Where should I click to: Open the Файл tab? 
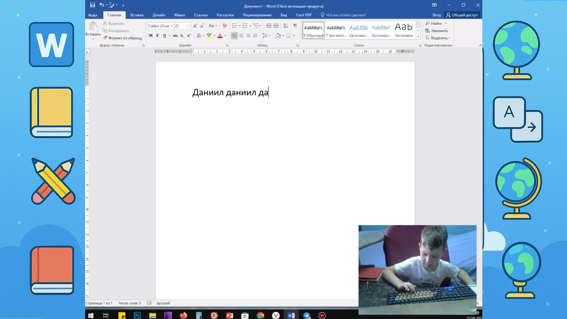click(x=93, y=15)
